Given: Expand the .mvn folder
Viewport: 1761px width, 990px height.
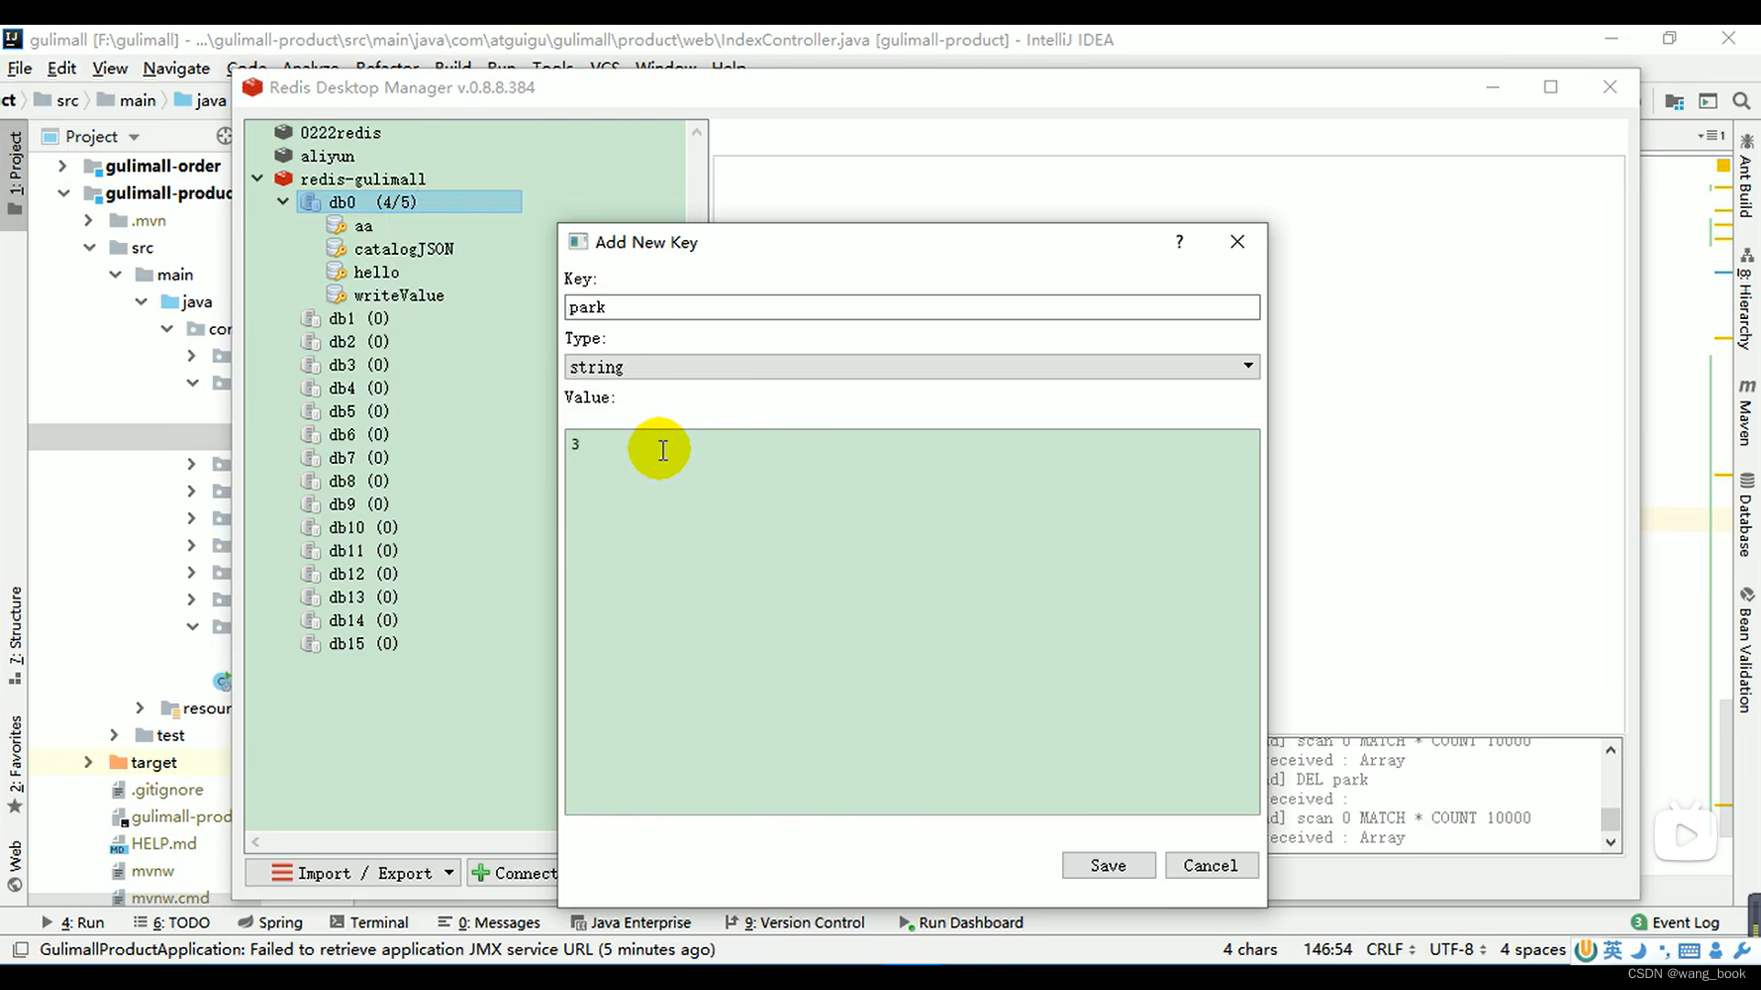Looking at the screenshot, I should coord(88,220).
